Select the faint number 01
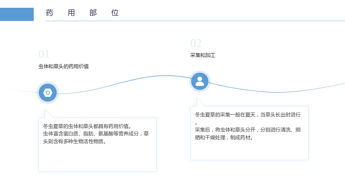345x194 pixels. pos(44,54)
